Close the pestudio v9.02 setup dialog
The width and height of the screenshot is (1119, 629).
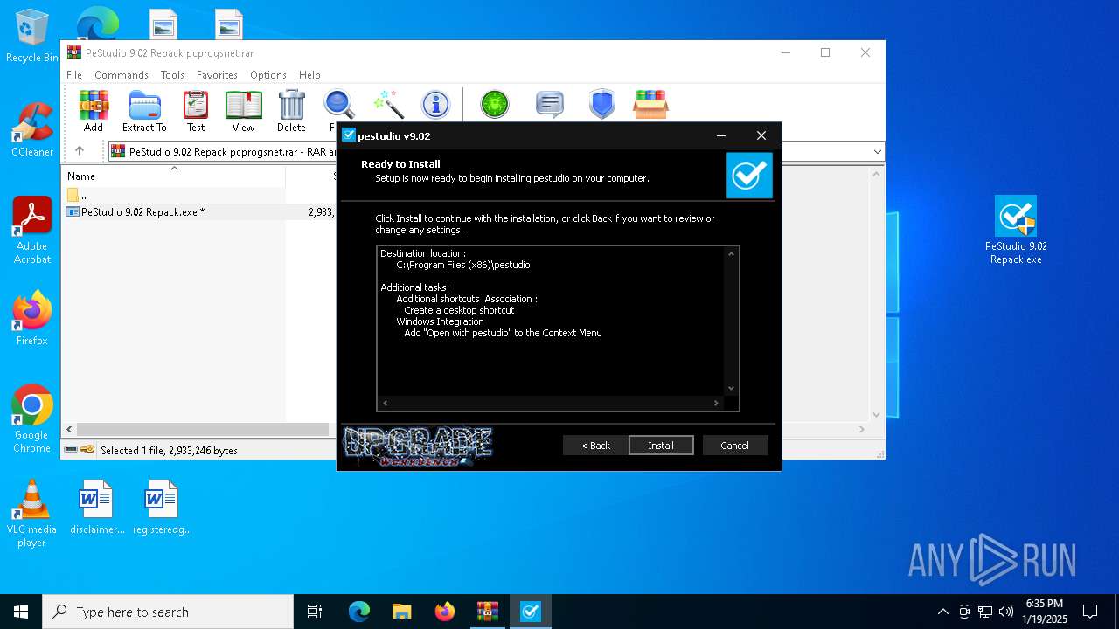click(x=761, y=135)
